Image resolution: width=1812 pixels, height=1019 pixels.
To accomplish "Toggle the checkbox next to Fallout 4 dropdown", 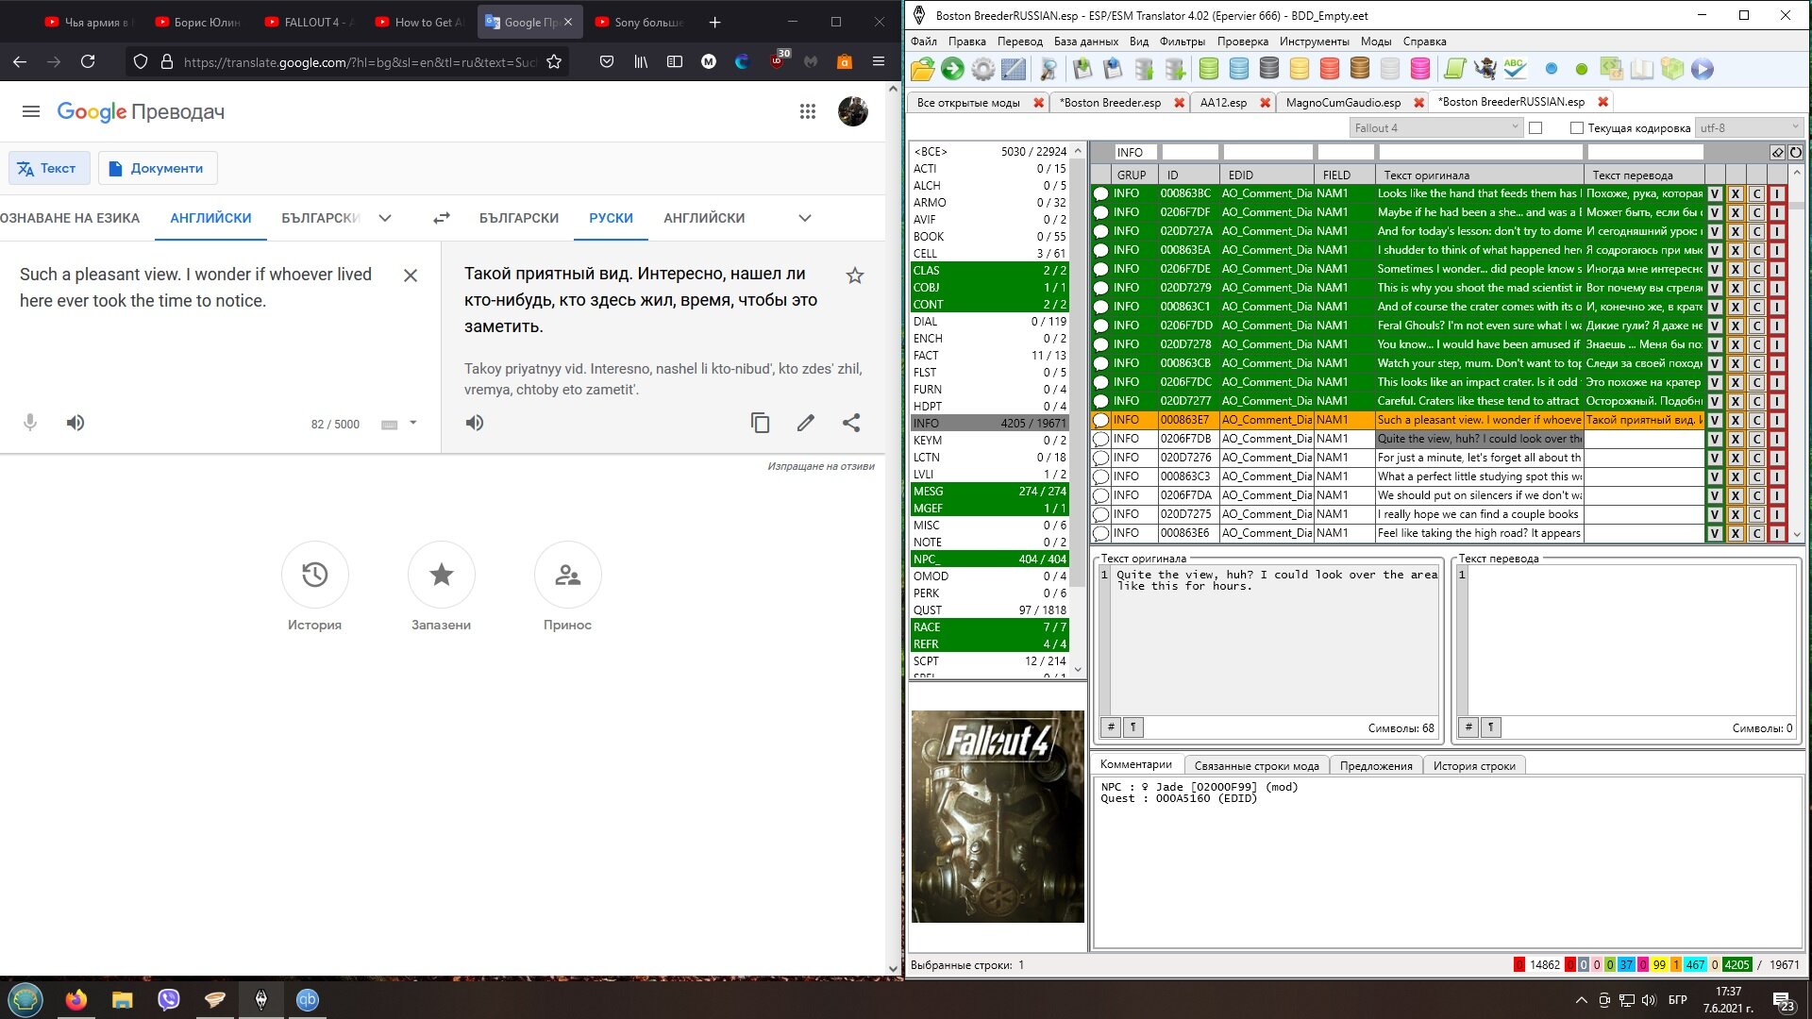I will tap(1535, 128).
